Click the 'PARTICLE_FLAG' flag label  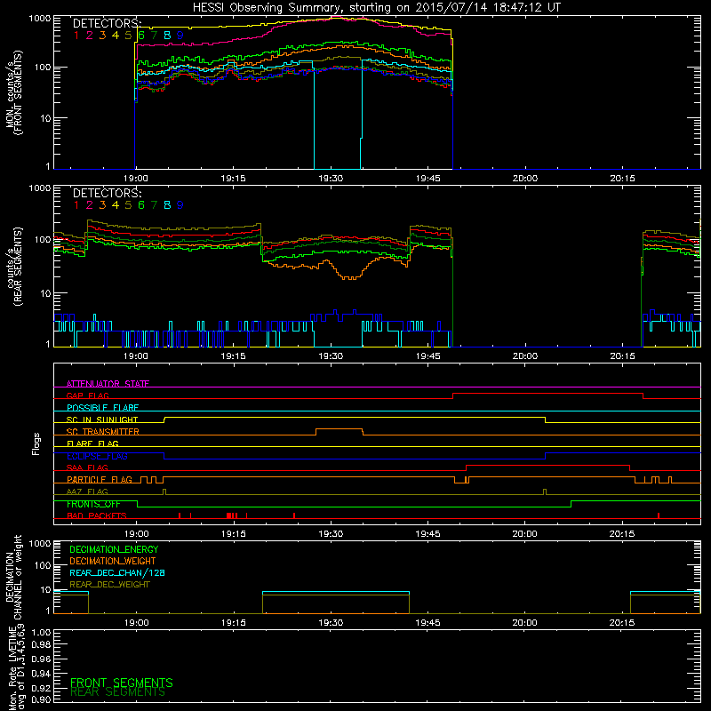pos(100,479)
